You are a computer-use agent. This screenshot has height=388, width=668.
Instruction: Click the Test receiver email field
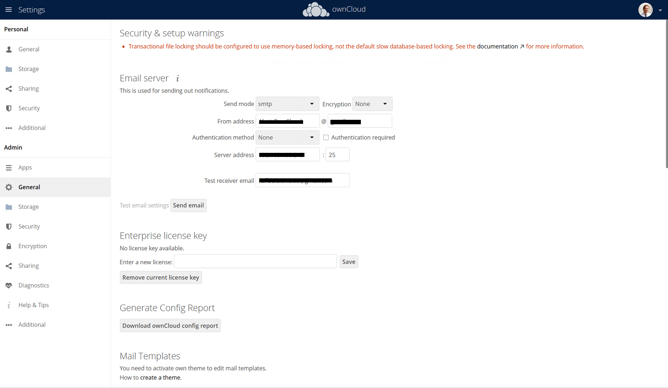[303, 180]
